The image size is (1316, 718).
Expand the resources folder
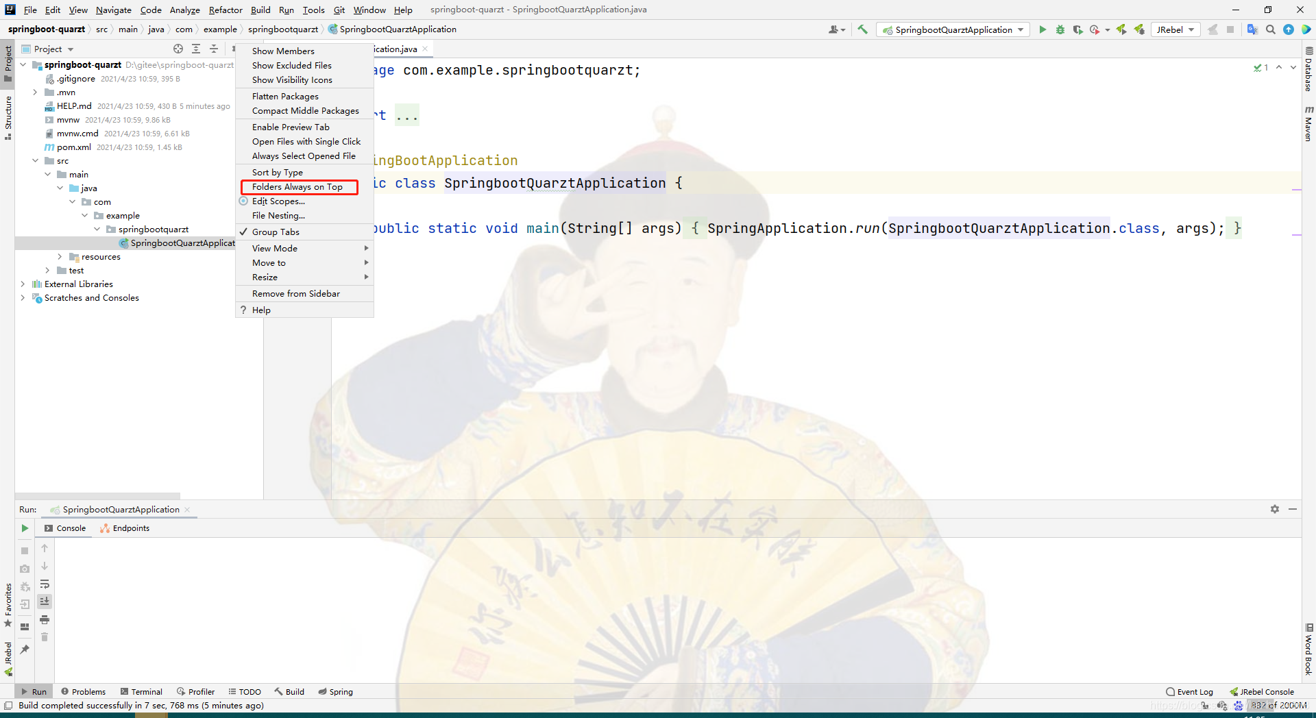(x=60, y=256)
